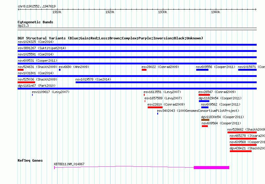Image resolution: width=265 pixels, height=184 pixels.
Task: Open the nsv1025591 (Coe2014) variant
Action: click(36, 54)
